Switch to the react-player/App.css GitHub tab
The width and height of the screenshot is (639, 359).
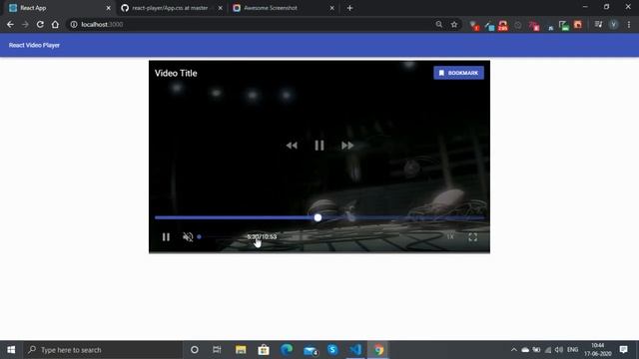pyautogui.click(x=171, y=8)
